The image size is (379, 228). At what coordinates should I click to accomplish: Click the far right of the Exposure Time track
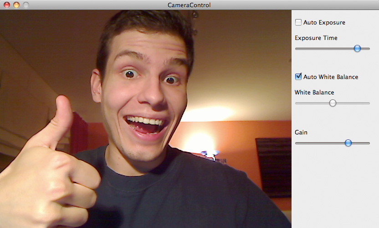point(368,49)
